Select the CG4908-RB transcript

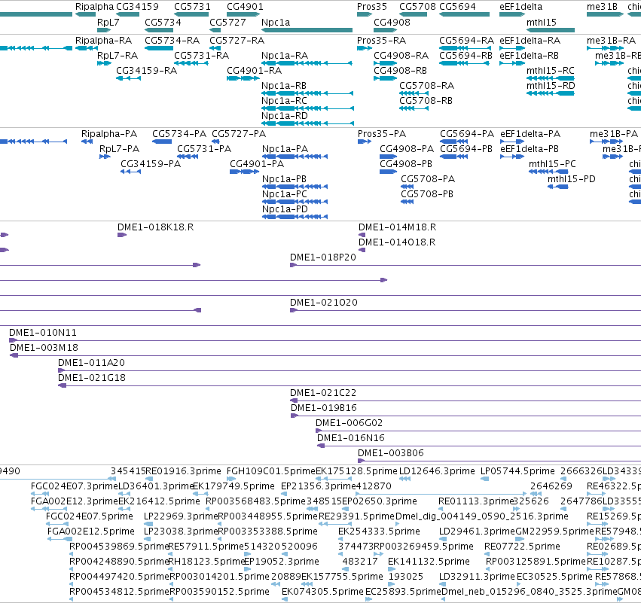point(385,78)
